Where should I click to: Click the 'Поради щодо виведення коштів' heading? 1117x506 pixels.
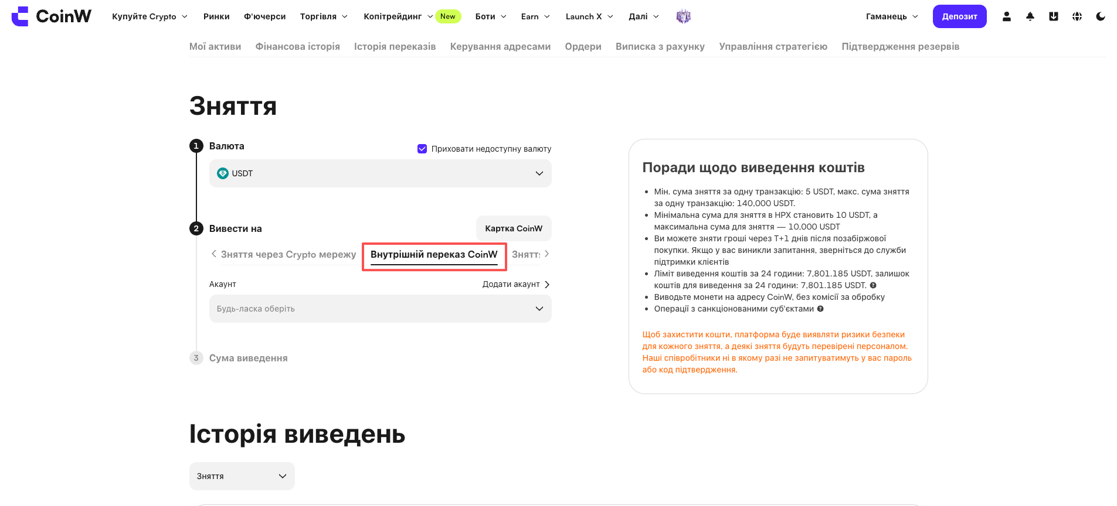tap(753, 167)
